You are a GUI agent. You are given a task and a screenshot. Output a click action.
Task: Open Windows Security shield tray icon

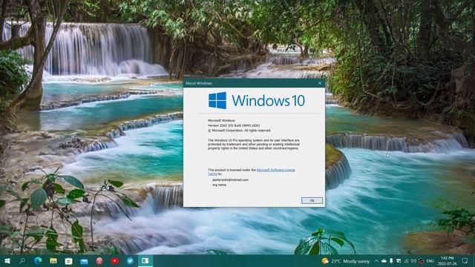(399, 261)
